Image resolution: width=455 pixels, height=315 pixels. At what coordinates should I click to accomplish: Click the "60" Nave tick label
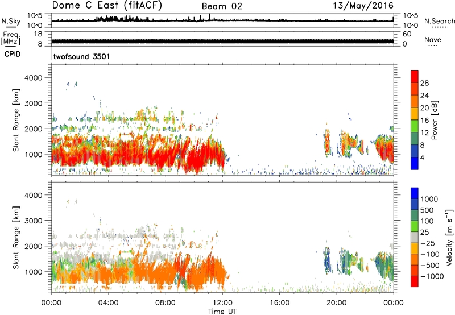[x=407, y=34]
